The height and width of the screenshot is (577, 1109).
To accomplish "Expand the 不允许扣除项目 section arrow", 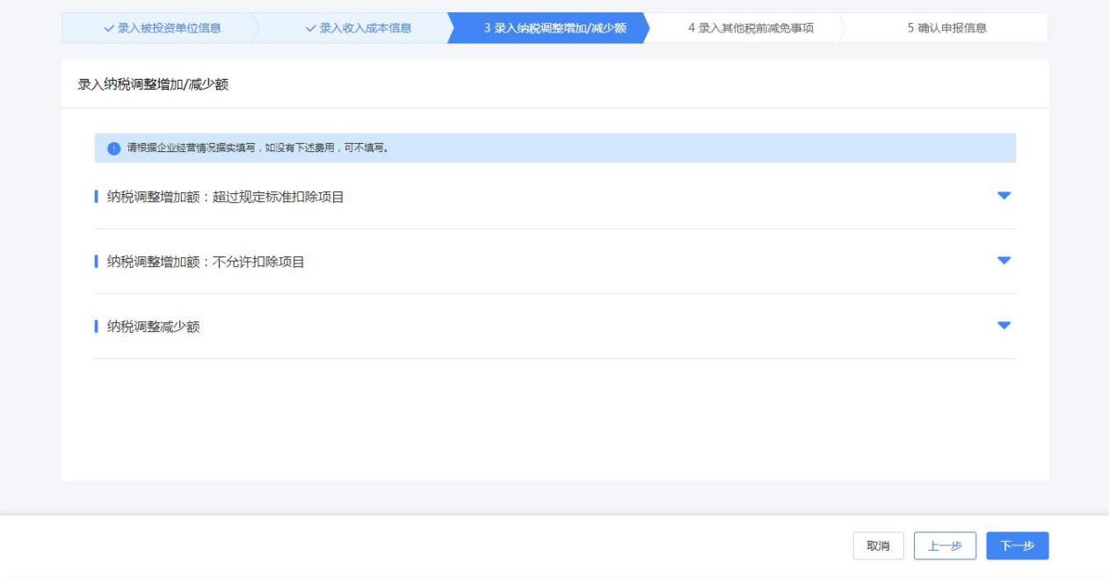I will pyautogui.click(x=1004, y=261).
